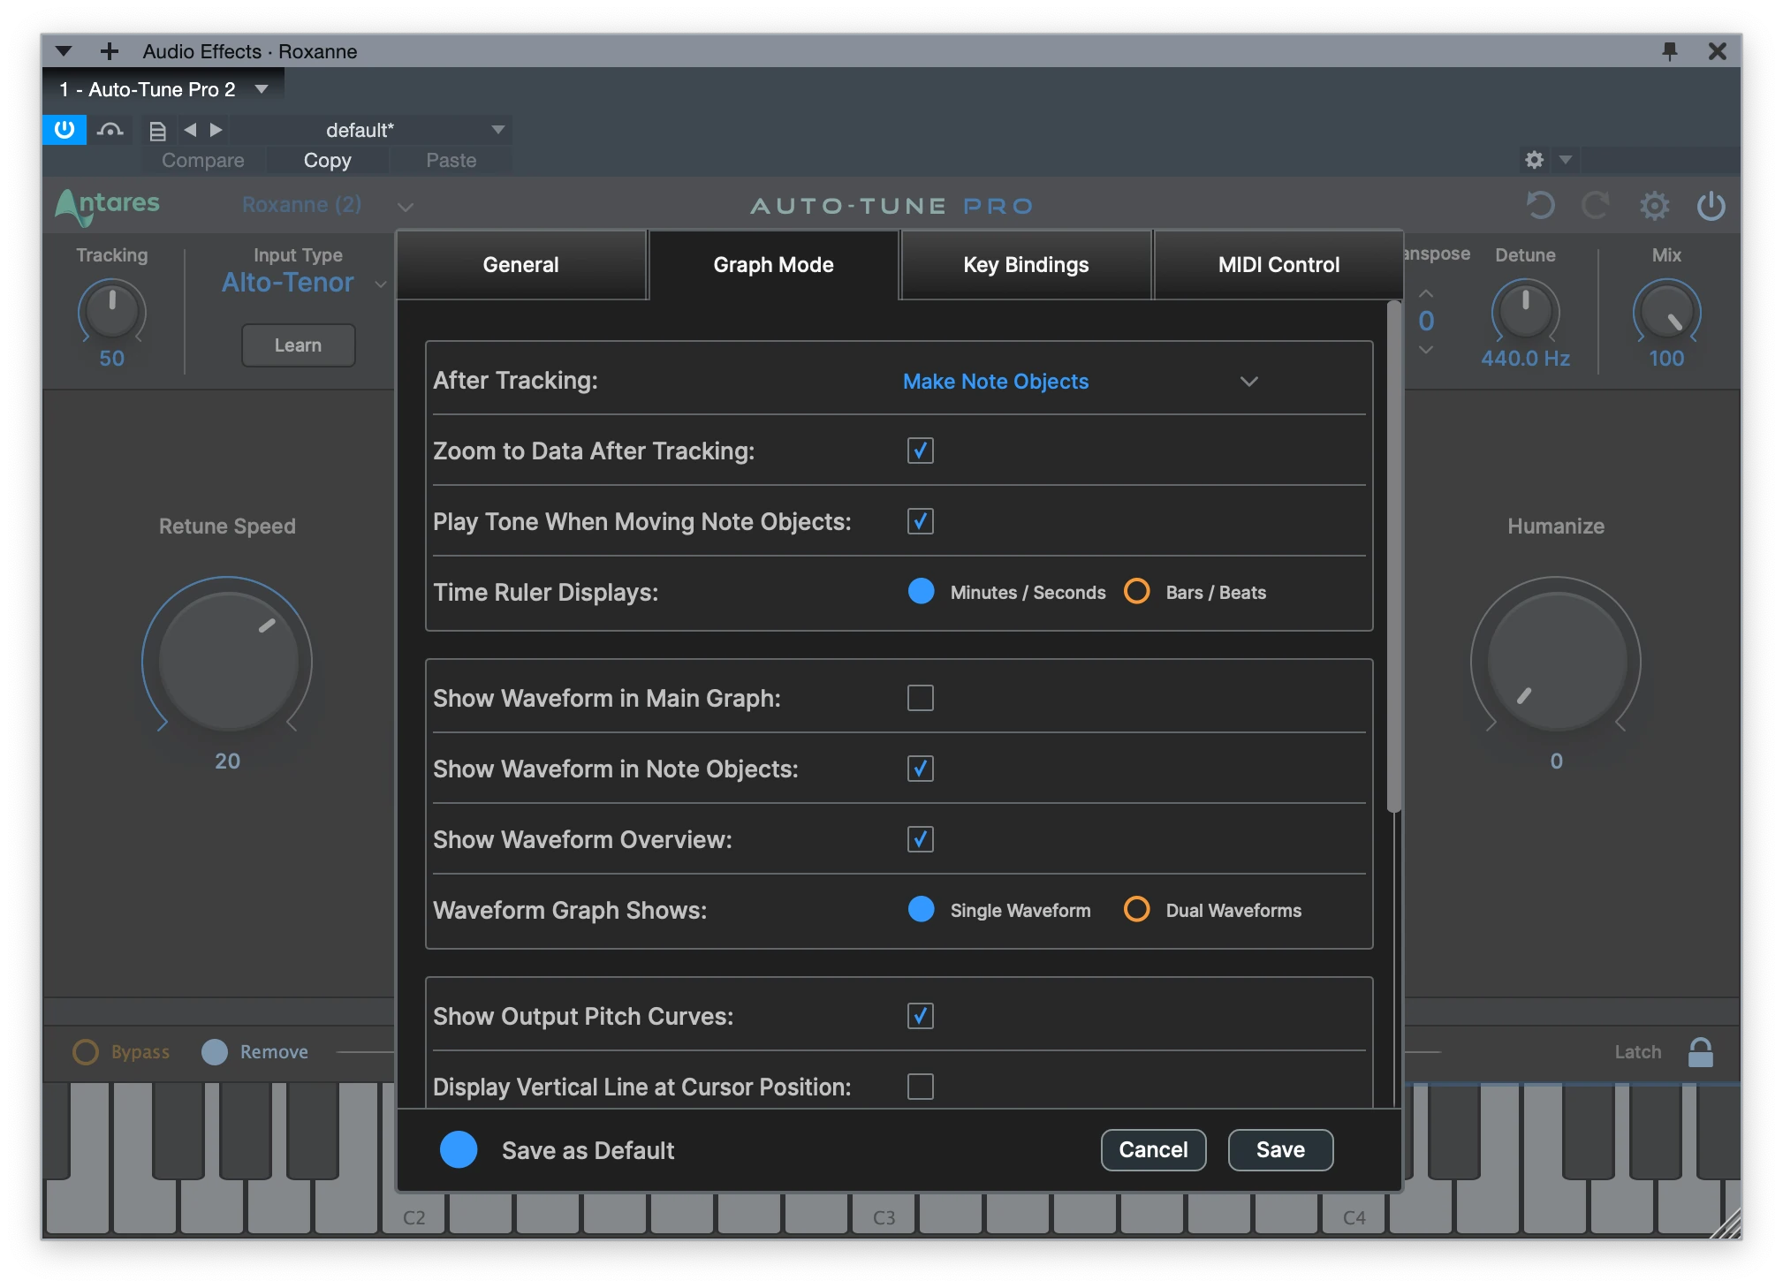Decrease Transpose with down arrow
The height and width of the screenshot is (1288, 1783).
coord(1426,350)
